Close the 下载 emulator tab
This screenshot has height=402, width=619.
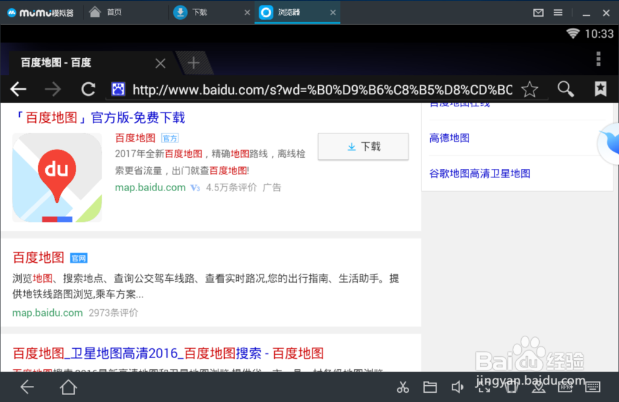pos(247,12)
